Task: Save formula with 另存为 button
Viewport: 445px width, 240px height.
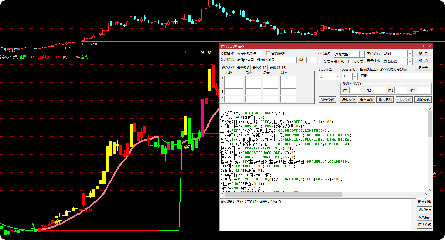Action: (x=423, y=68)
